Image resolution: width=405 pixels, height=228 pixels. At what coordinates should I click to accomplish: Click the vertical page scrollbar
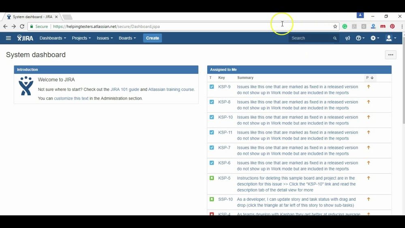[403, 80]
